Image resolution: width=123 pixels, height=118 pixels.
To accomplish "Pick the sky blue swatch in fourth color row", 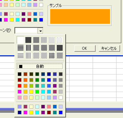I will (49, 92).
